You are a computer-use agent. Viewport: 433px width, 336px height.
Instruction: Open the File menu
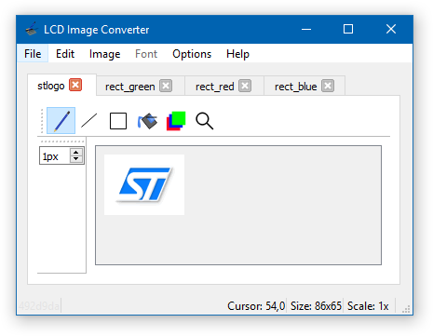pos(33,54)
